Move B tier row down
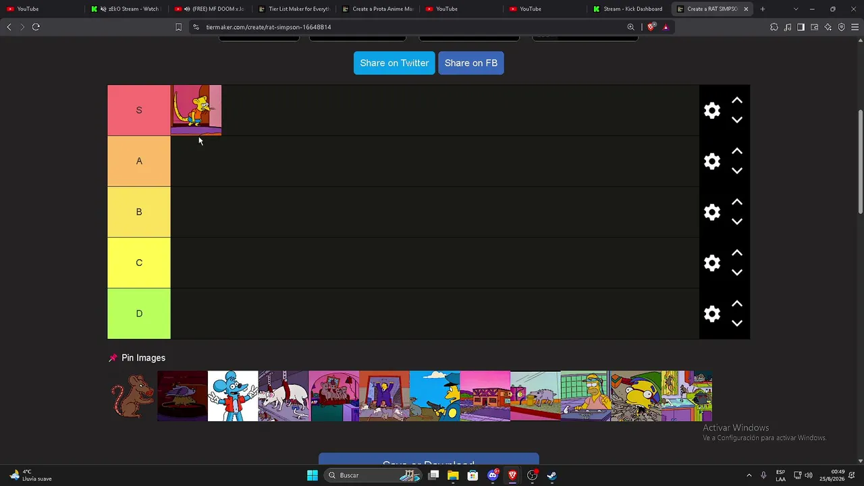 coord(737,221)
